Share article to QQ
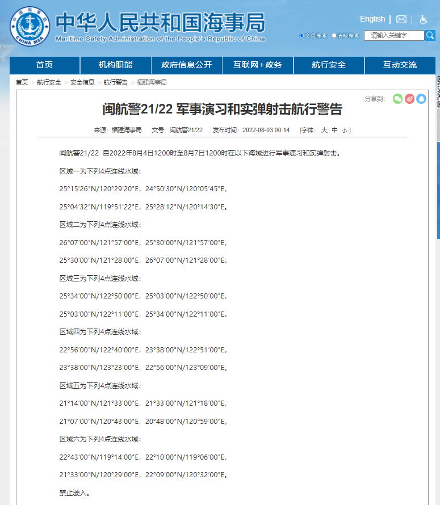The width and height of the screenshot is (440, 505). pos(421,99)
